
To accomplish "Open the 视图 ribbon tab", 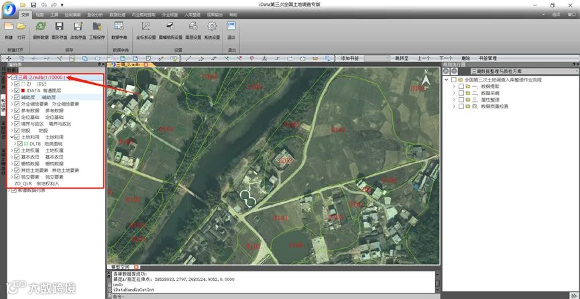I will (40, 15).
